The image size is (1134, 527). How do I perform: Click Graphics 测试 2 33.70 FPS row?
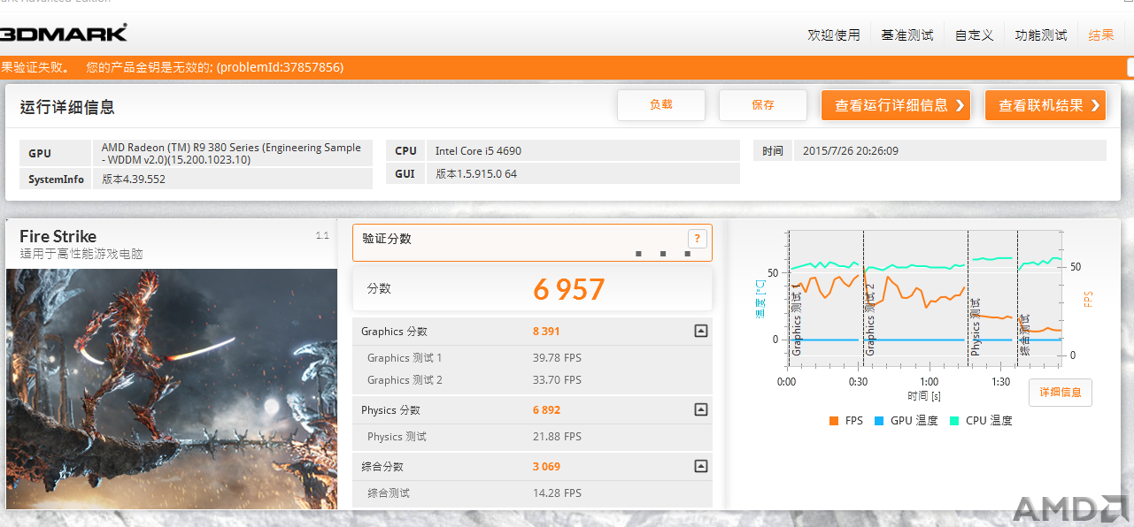[532, 380]
